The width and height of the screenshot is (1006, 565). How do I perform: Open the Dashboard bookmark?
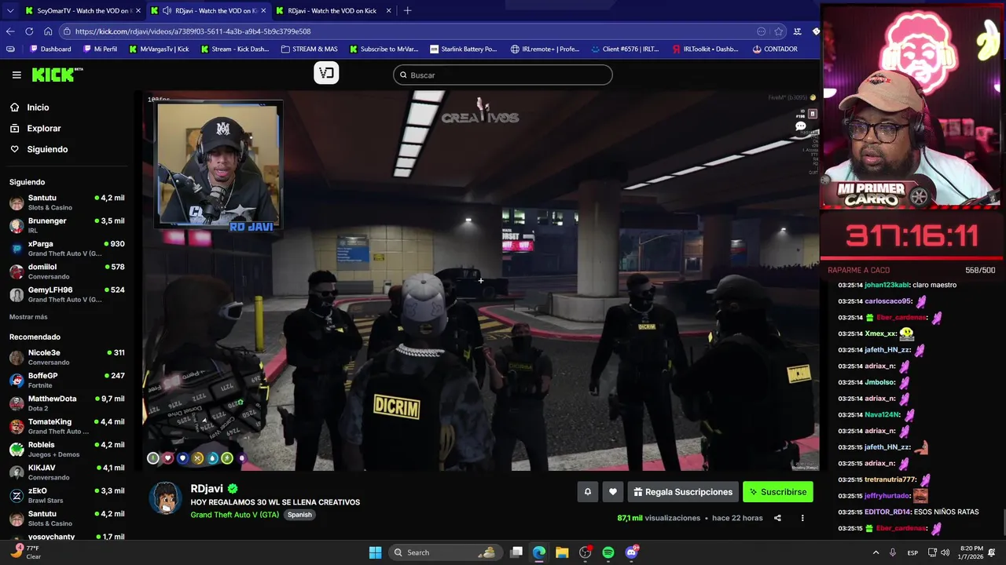[50, 49]
